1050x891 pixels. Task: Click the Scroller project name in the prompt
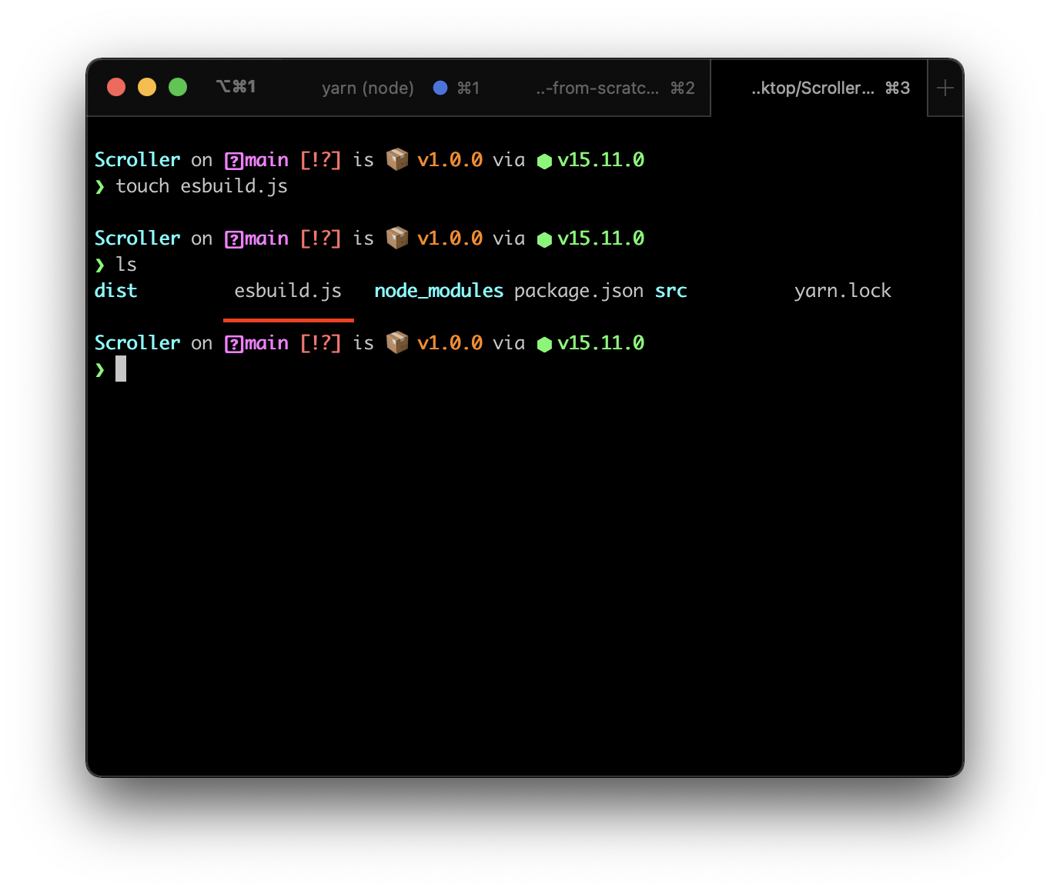point(136,159)
